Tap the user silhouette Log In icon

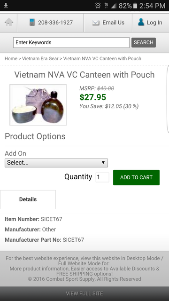(141, 22)
